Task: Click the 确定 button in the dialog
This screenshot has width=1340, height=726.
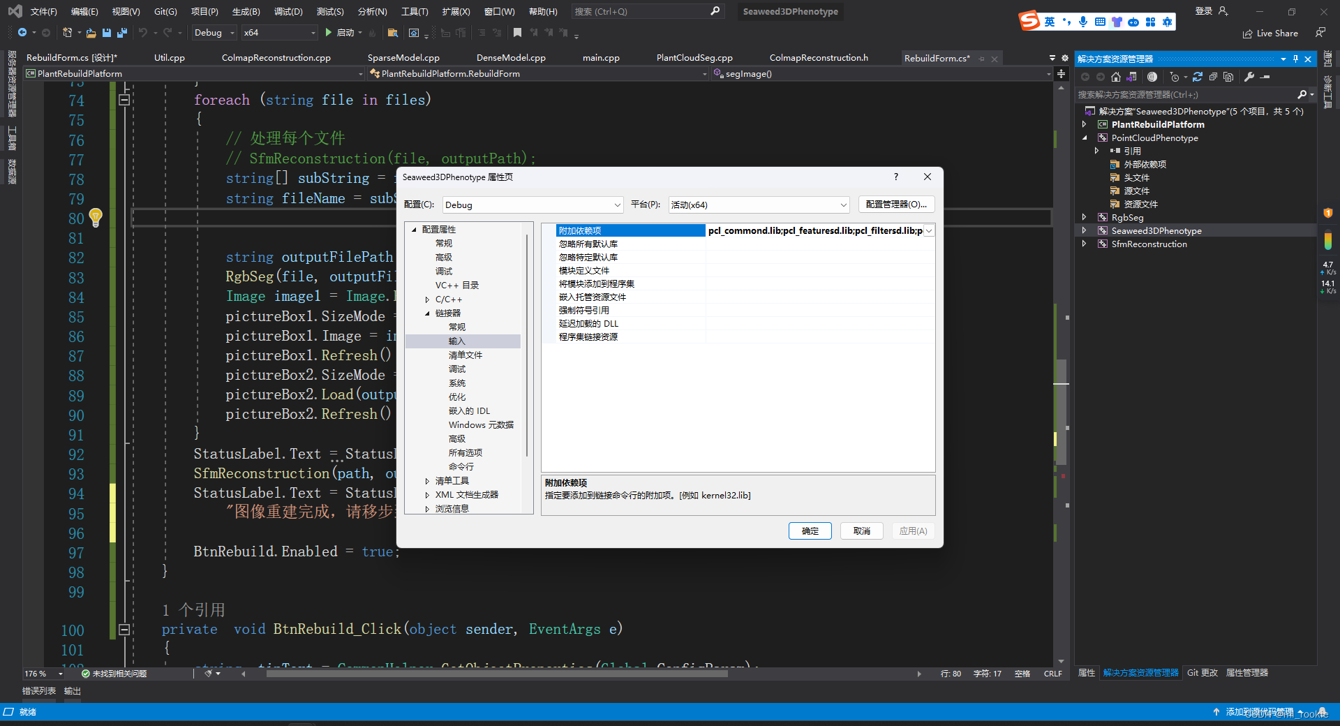Action: pos(810,531)
